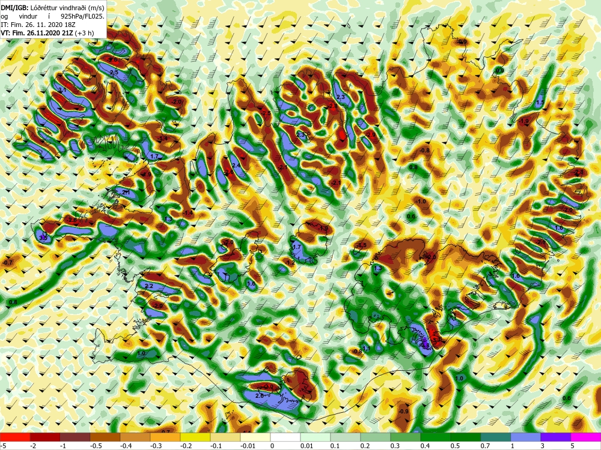The image size is (601, 450).
Task: Click the '-0.7' value near the left edge
Action: [8, 263]
